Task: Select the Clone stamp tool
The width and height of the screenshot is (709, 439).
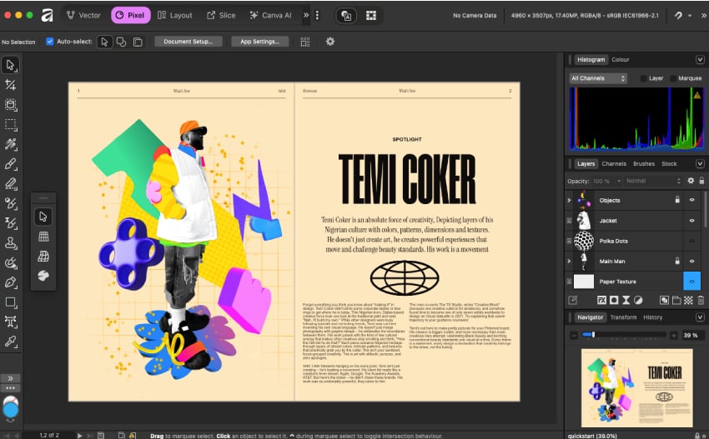Action: pos(11,243)
